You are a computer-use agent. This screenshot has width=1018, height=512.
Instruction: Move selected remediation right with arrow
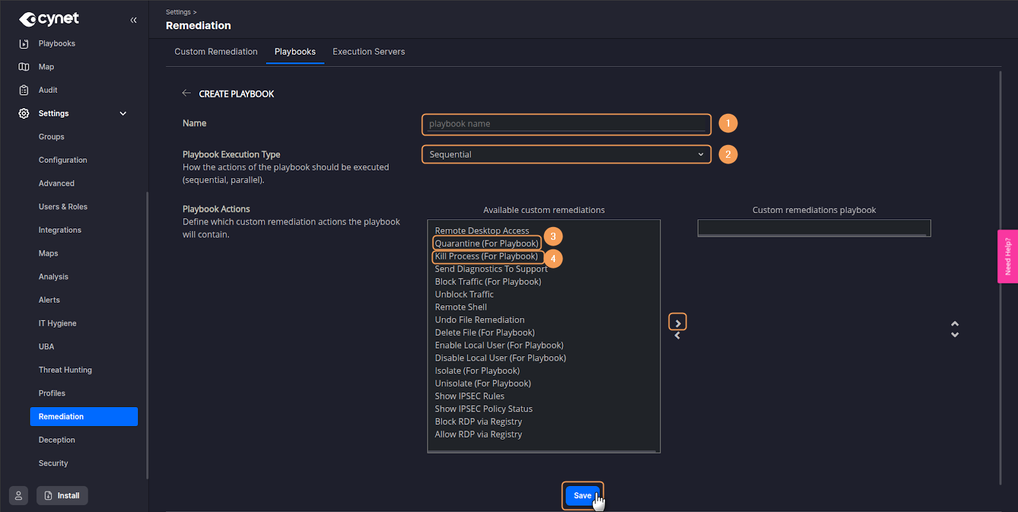[x=678, y=323]
